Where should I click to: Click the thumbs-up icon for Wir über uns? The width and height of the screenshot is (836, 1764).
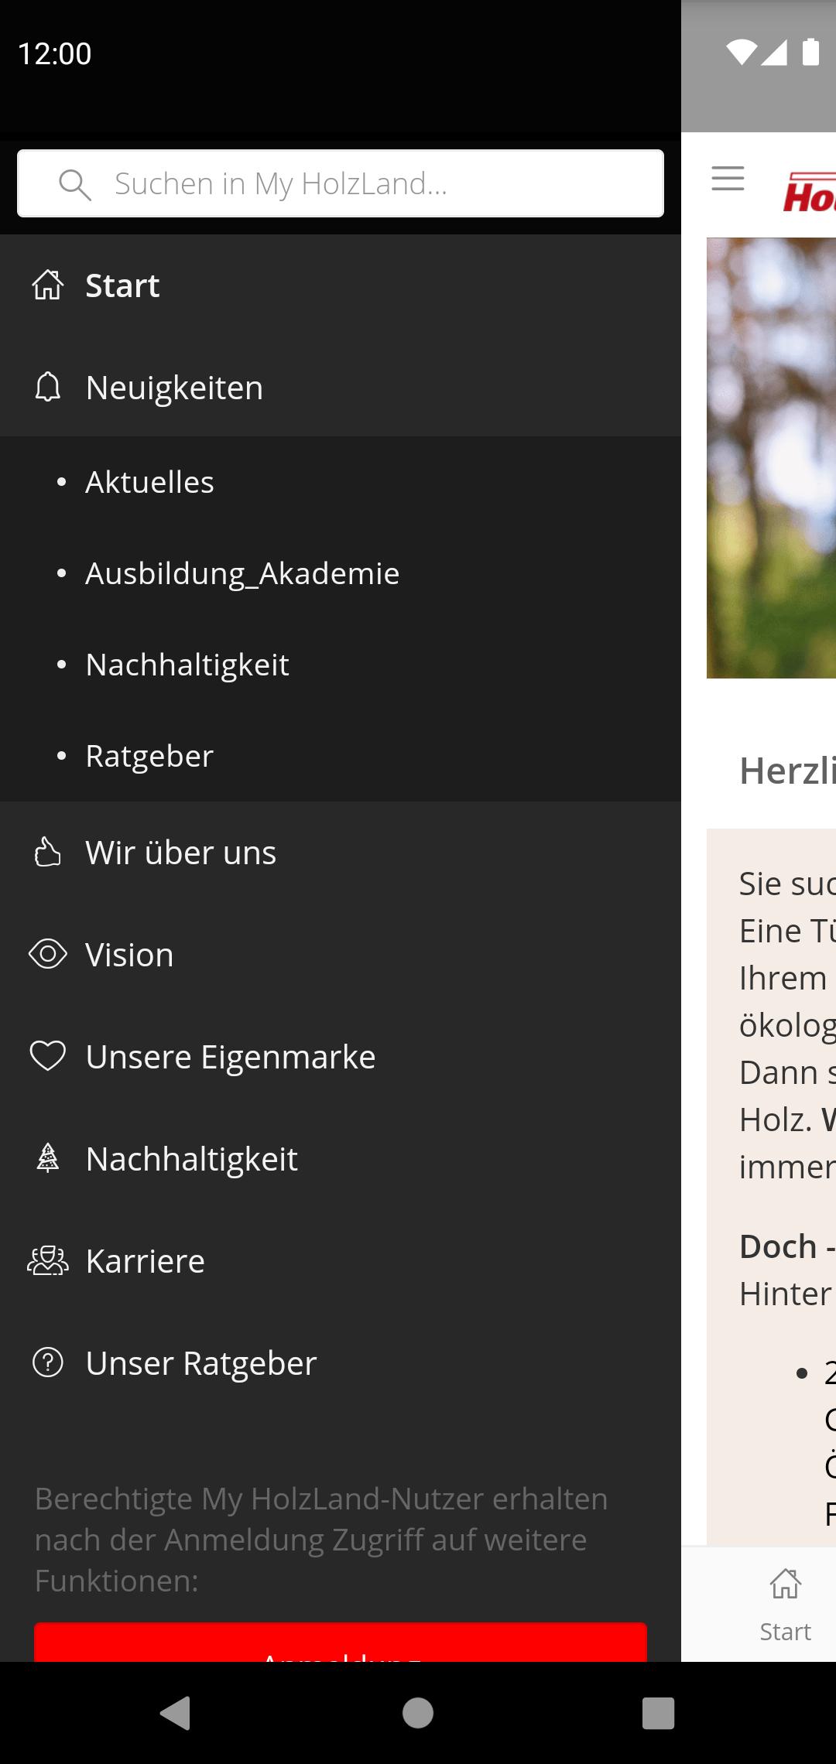tap(48, 852)
